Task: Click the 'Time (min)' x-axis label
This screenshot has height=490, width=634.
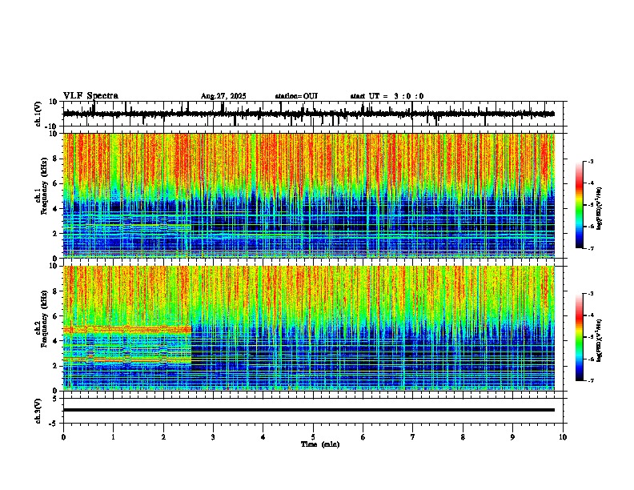Action: 320,444
